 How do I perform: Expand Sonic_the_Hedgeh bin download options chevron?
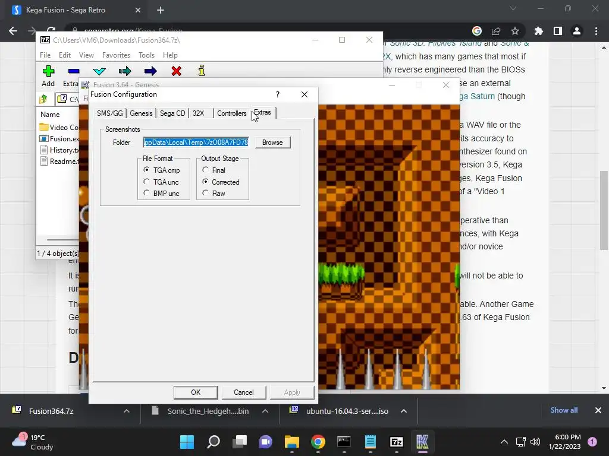coord(265,411)
